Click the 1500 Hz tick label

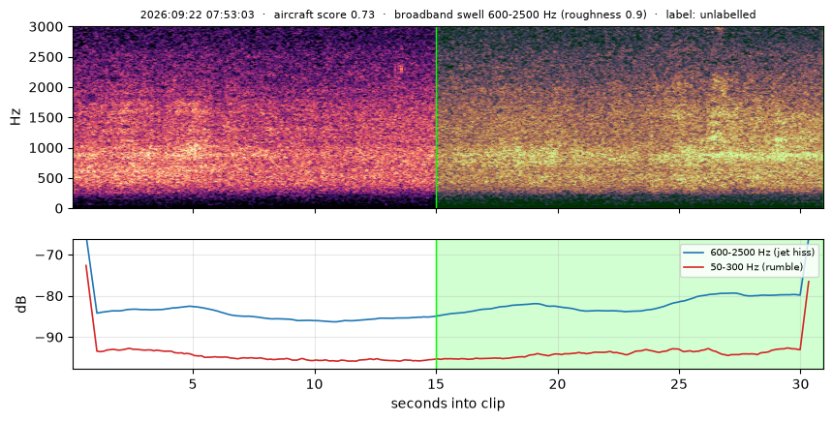click(47, 118)
